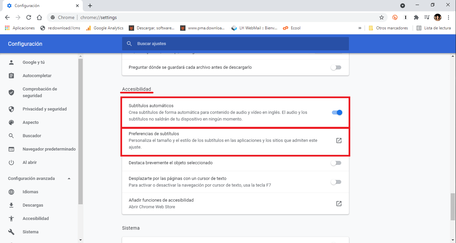Image resolution: width=456 pixels, height=243 pixels.
Task: Open the Ecool bookmark
Action: pyautogui.click(x=292, y=28)
